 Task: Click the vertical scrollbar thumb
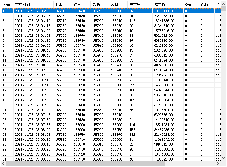point(223,9)
